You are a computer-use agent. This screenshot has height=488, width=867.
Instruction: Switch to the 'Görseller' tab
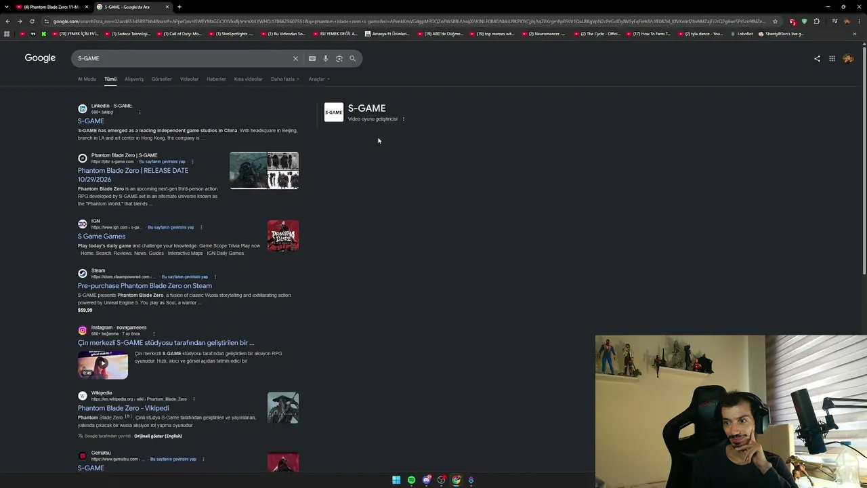[161, 79]
